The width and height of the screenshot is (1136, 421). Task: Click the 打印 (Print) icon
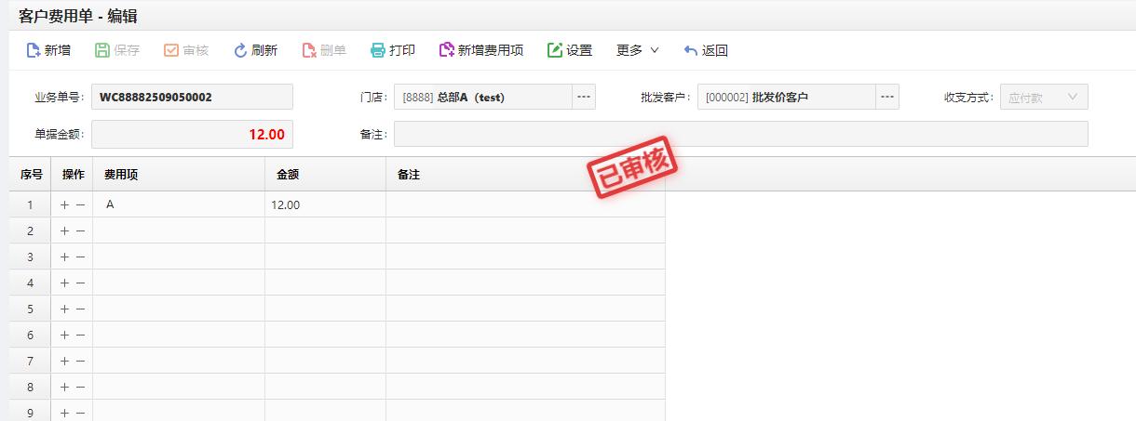pos(378,50)
